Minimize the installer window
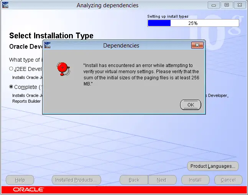 [x=214, y=5]
